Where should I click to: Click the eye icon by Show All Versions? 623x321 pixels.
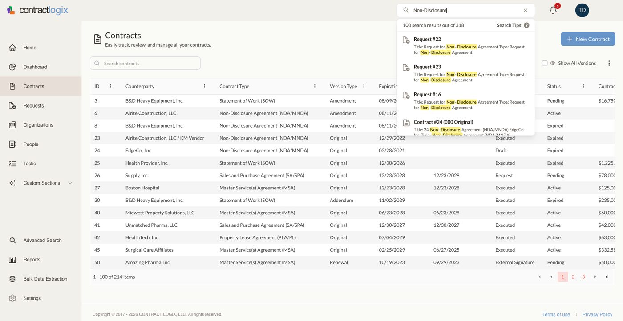tap(553, 63)
